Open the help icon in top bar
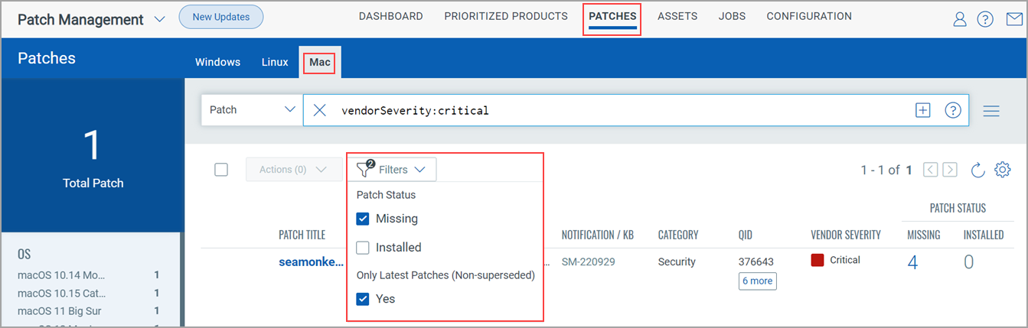Screen dimensions: 1028x328 pyautogui.click(x=985, y=20)
